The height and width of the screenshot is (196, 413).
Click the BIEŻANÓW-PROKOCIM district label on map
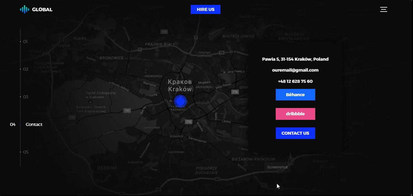point(253,159)
